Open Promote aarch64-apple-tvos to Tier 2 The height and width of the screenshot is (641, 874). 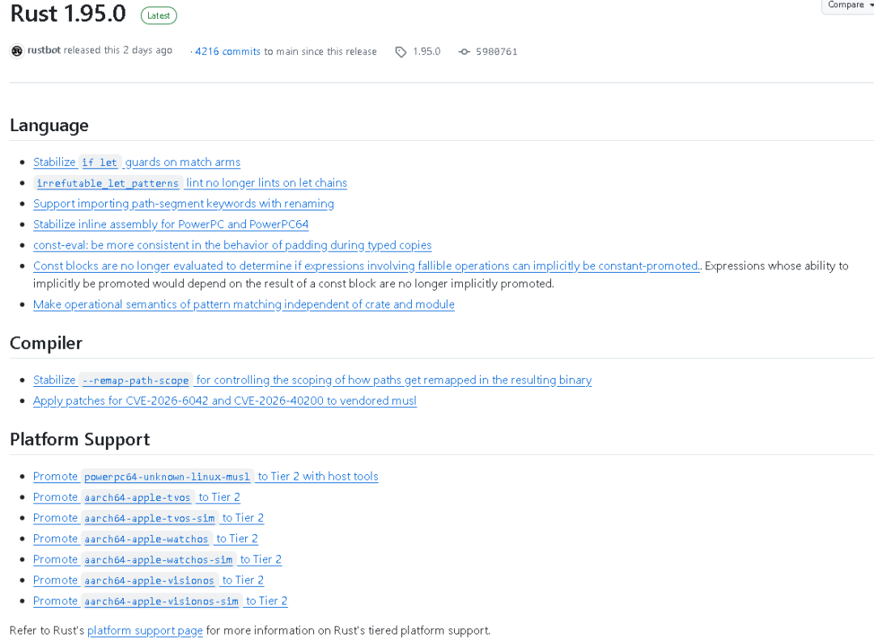(137, 497)
